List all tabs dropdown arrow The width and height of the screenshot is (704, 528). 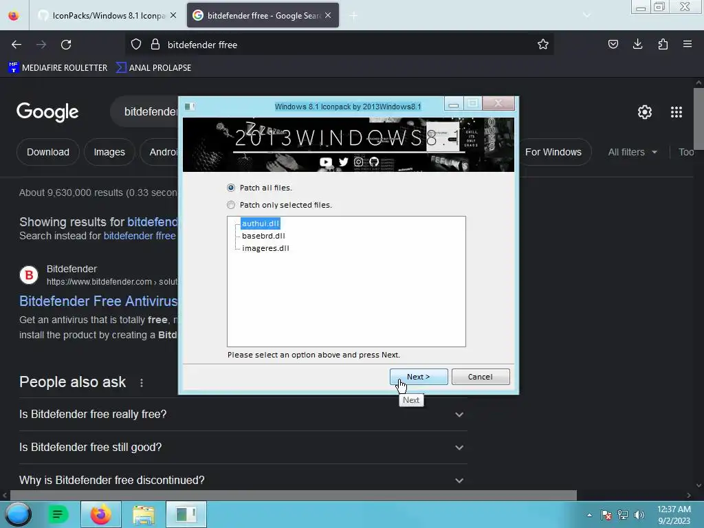click(x=586, y=15)
